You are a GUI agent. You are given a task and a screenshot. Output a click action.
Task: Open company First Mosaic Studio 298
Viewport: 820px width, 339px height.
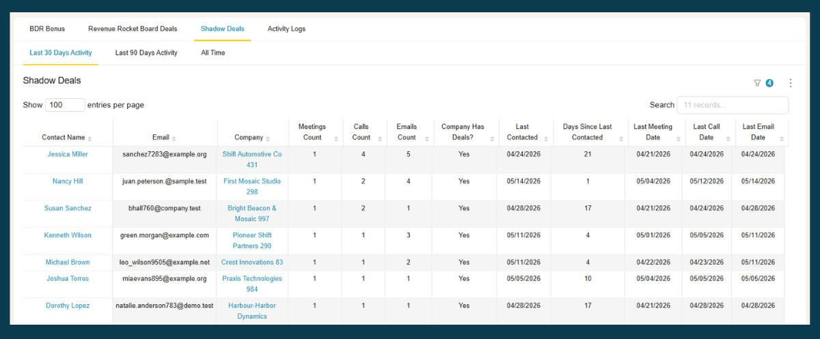coord(252,187)
